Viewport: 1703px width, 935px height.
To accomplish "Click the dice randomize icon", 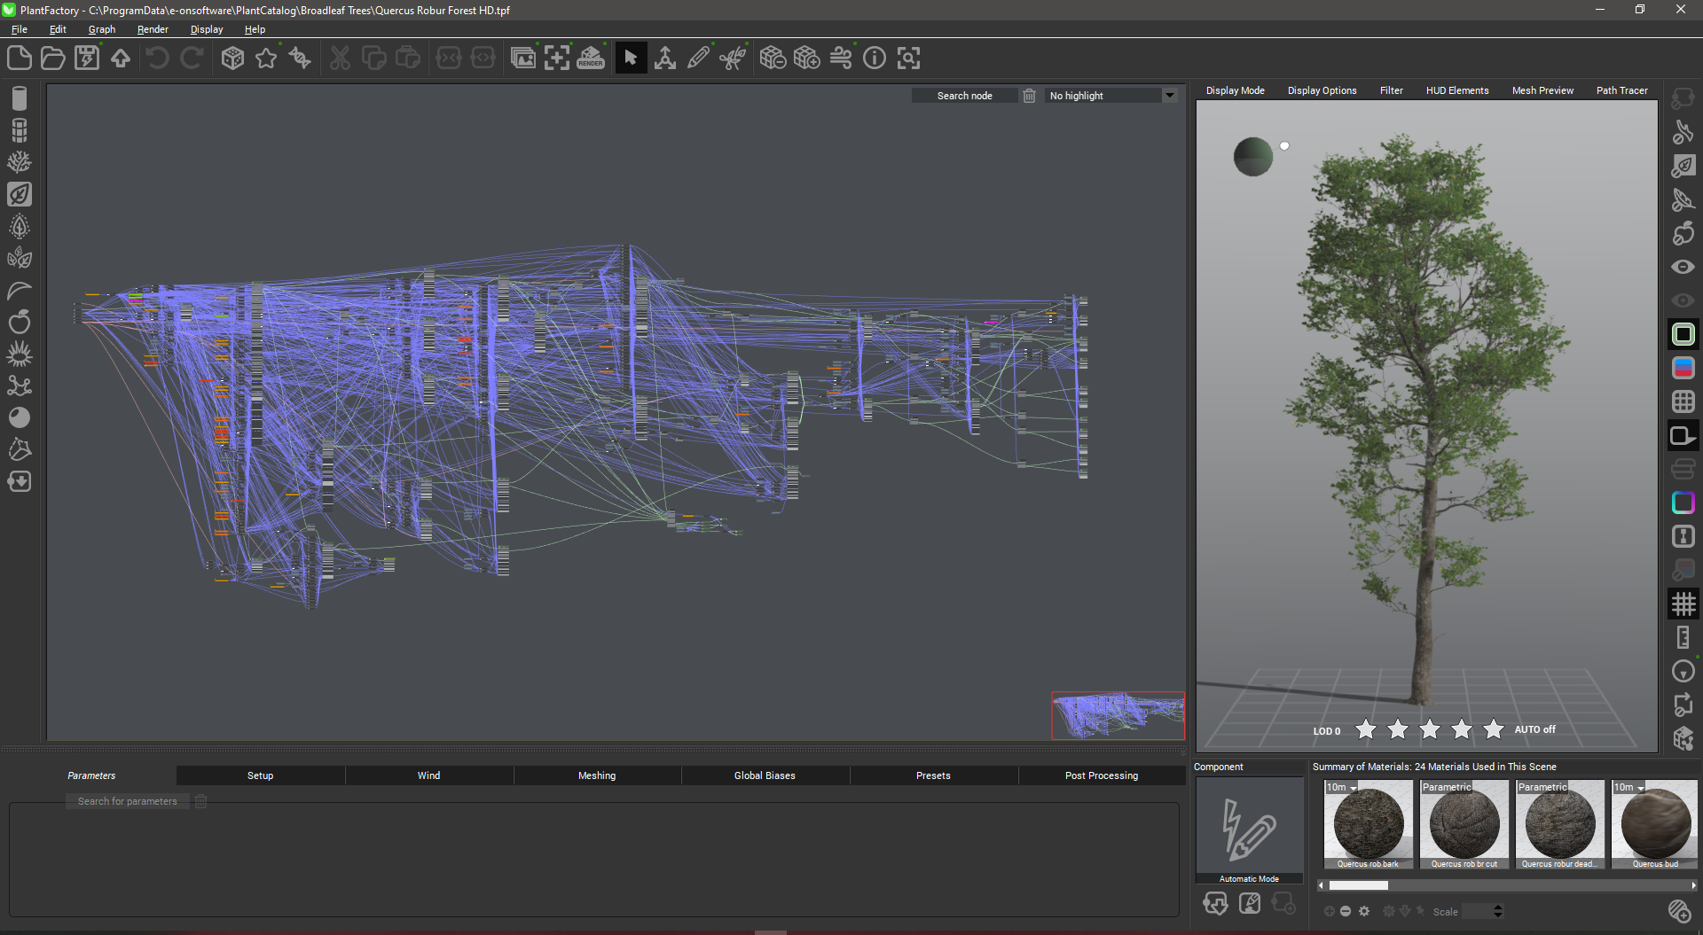I will [232, 58].
